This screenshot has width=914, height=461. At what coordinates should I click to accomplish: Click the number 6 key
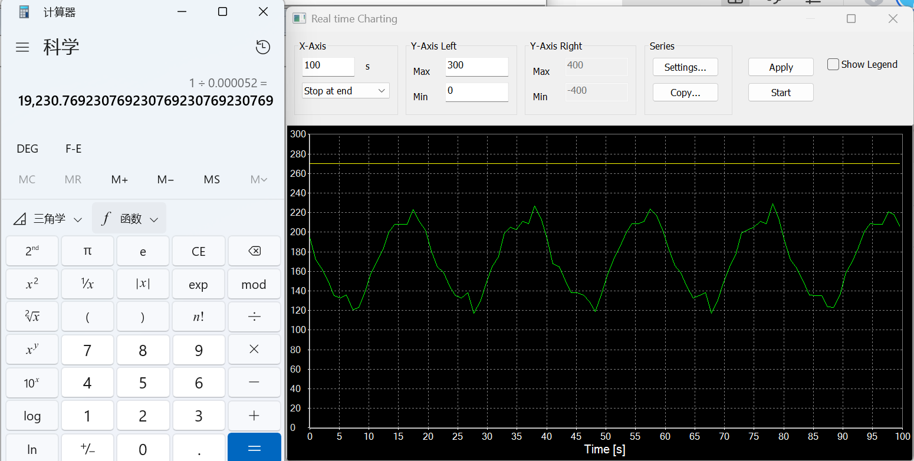198,383
